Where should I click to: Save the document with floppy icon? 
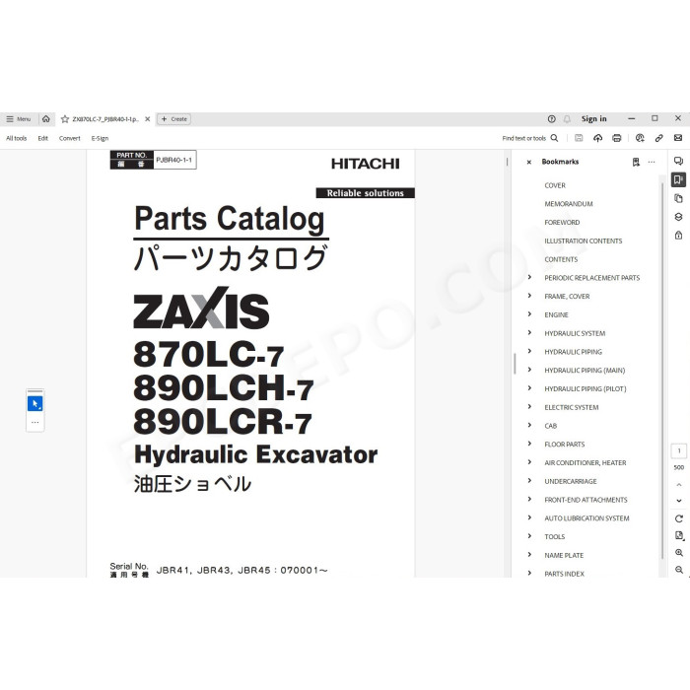coord(579,138)
